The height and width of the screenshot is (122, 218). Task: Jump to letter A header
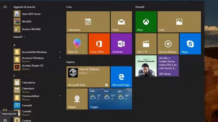pyautogui.click(x=14, y=45)
